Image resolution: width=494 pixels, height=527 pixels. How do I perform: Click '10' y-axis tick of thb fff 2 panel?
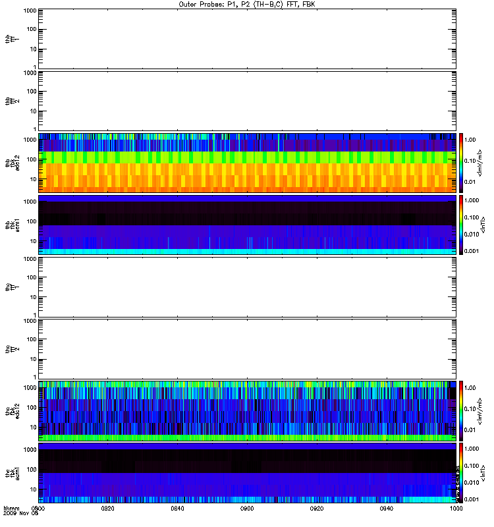pos(34,111)
